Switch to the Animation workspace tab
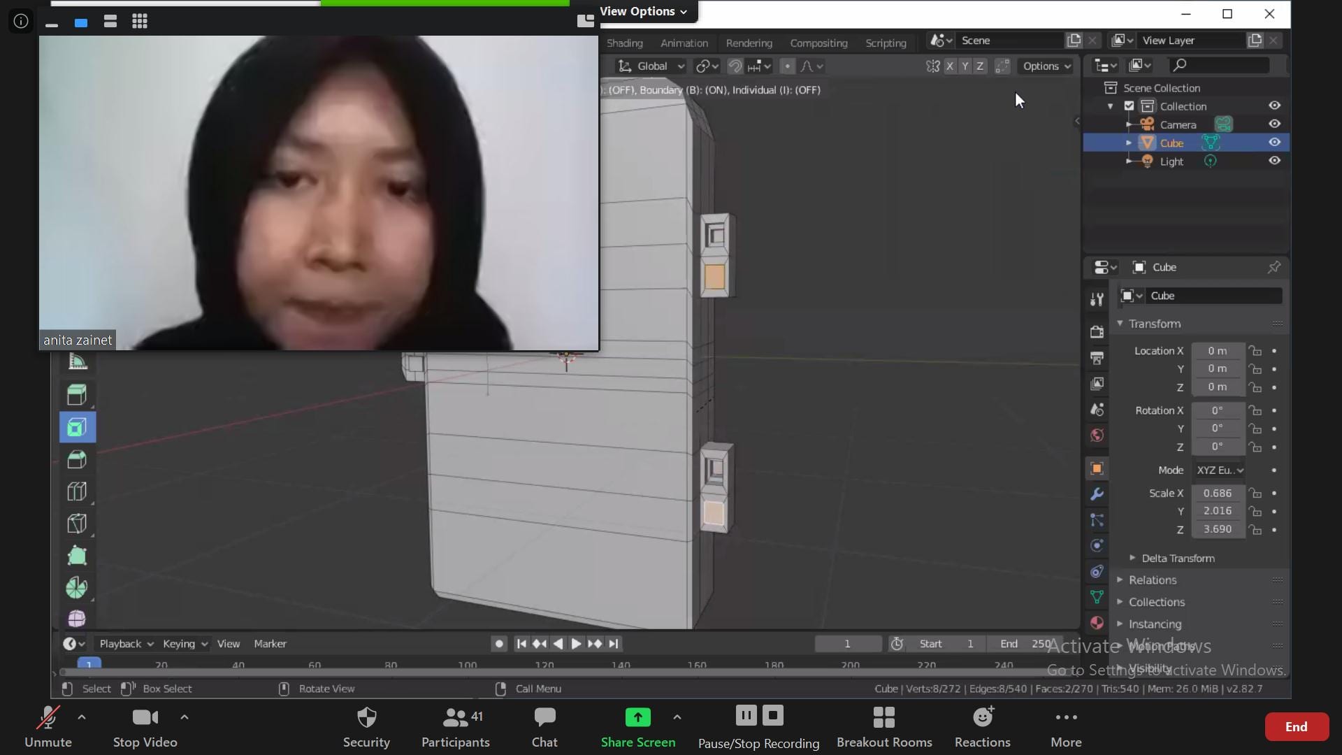This screenshot has height=755, width=1342. [x=684, y=43]
